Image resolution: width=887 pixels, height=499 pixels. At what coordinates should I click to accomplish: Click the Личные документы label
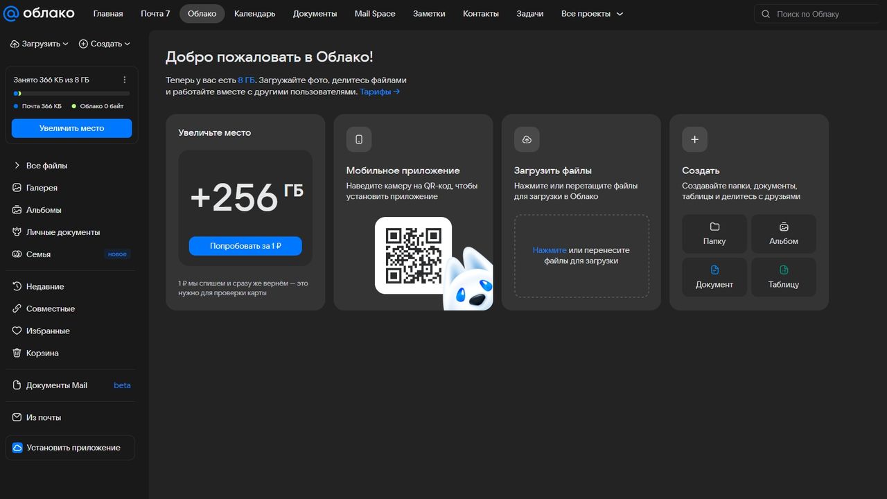coord(63,232)
